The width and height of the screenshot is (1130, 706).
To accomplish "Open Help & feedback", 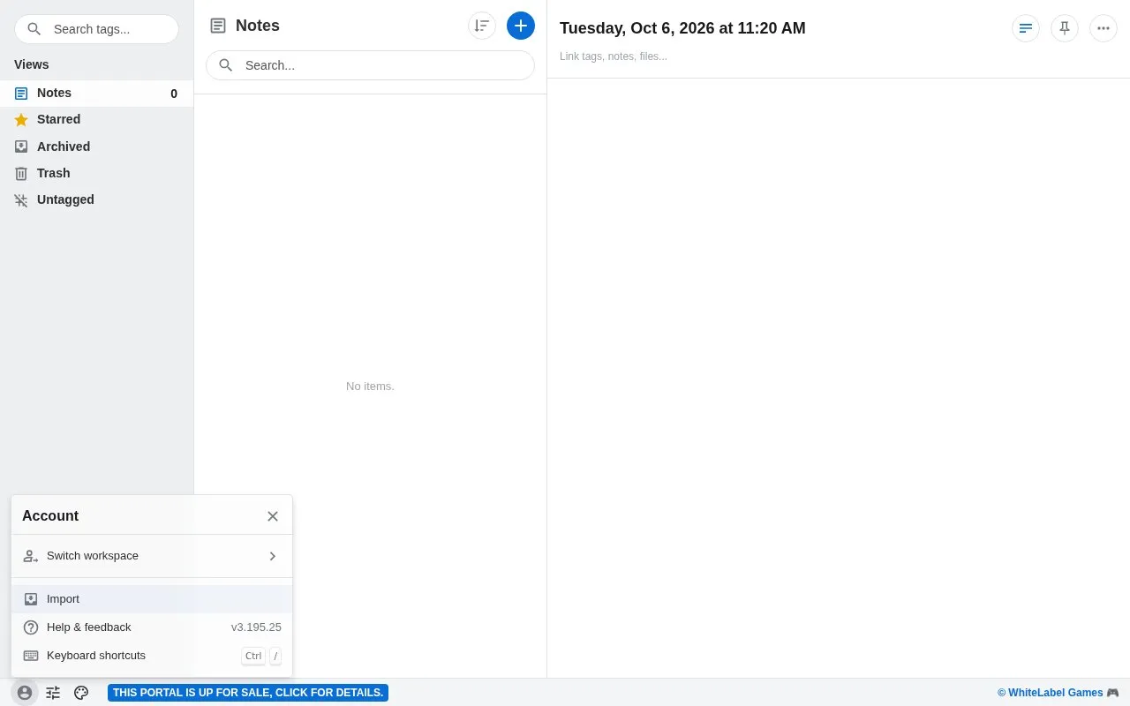I will [152, 627].
